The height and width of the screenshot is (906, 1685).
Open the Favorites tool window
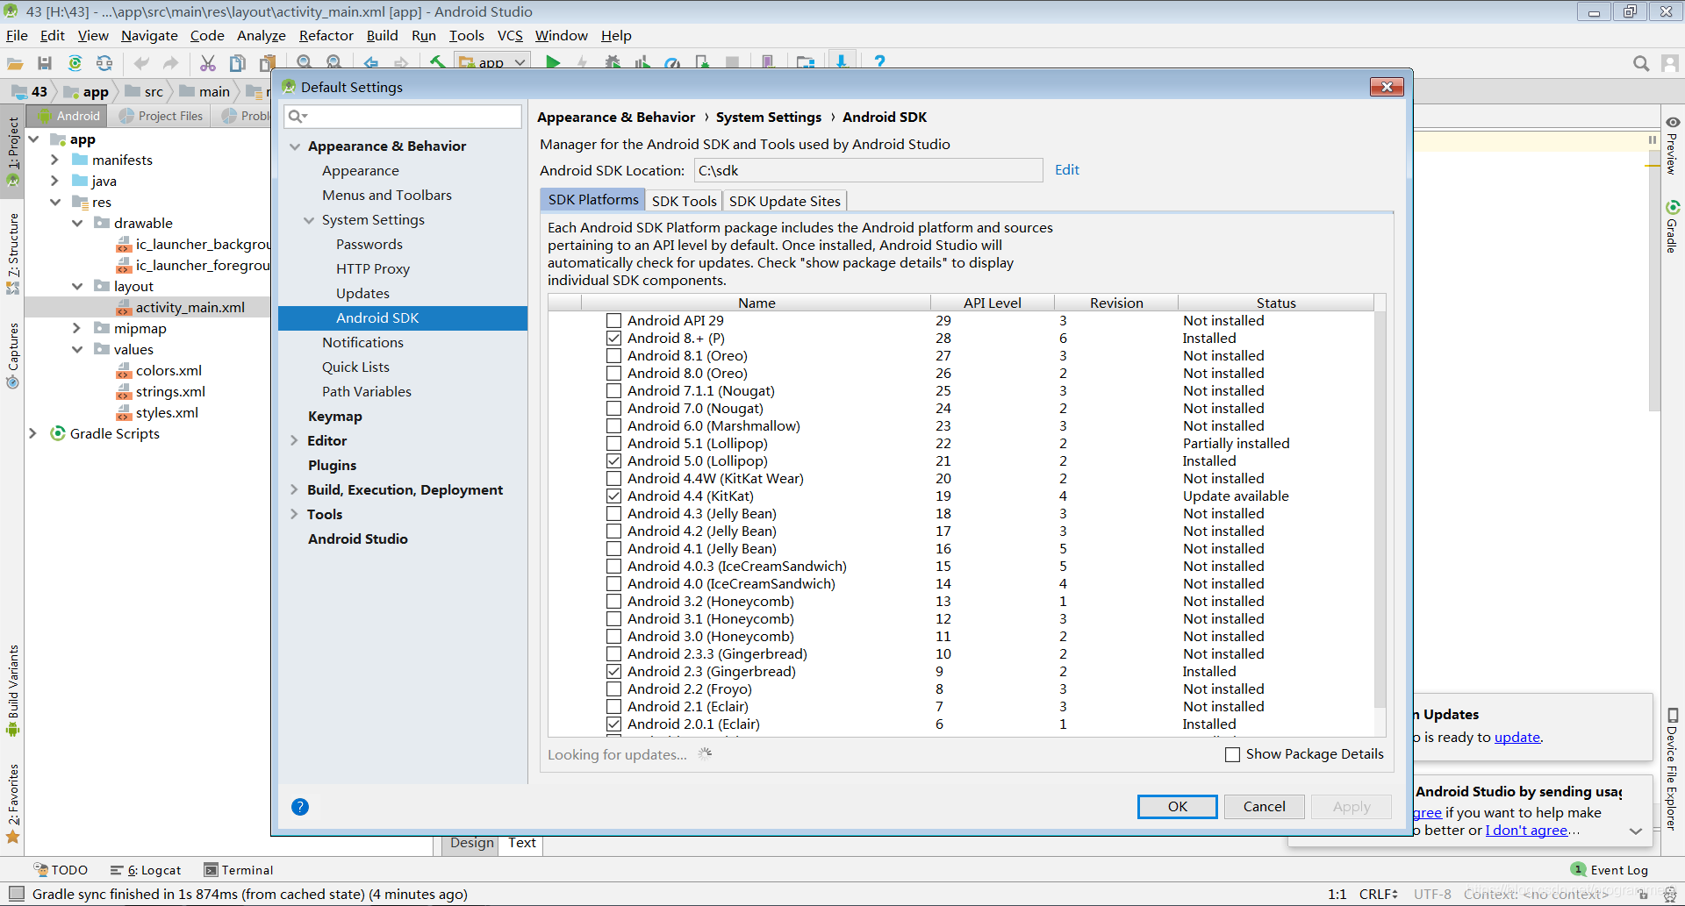(13, 803)
